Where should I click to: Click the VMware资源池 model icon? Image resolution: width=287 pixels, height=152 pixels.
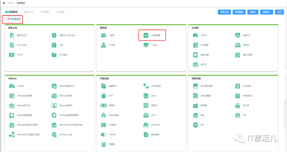pyautogui.click(x=54, y=96)
